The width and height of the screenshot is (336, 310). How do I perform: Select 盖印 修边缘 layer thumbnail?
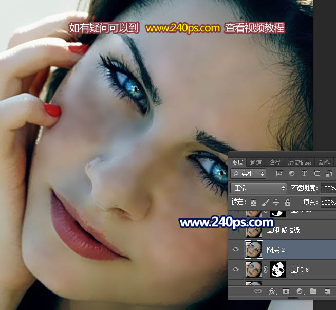pyautogui.click(x=254, y=229)
